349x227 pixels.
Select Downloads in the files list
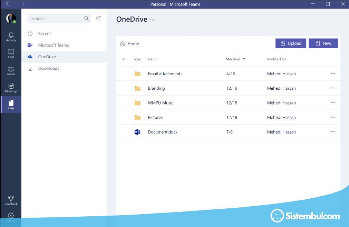click(x=64, y=68)
